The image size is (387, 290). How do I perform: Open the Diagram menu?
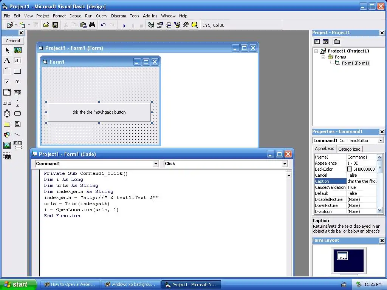pyautogui.click(x=118, y=16)
